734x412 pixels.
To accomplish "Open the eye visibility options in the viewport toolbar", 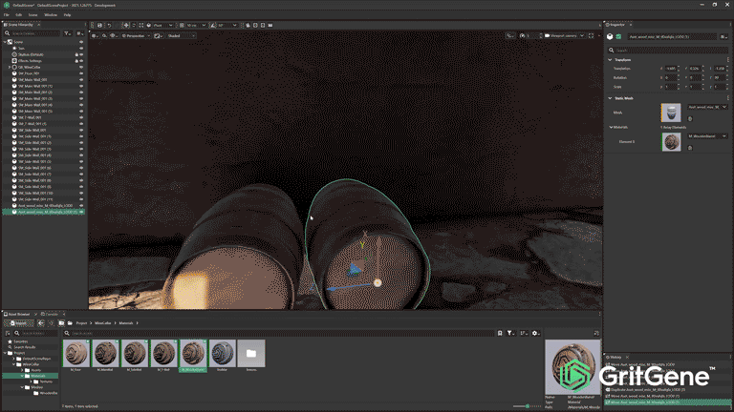I will tap(114, 35).
